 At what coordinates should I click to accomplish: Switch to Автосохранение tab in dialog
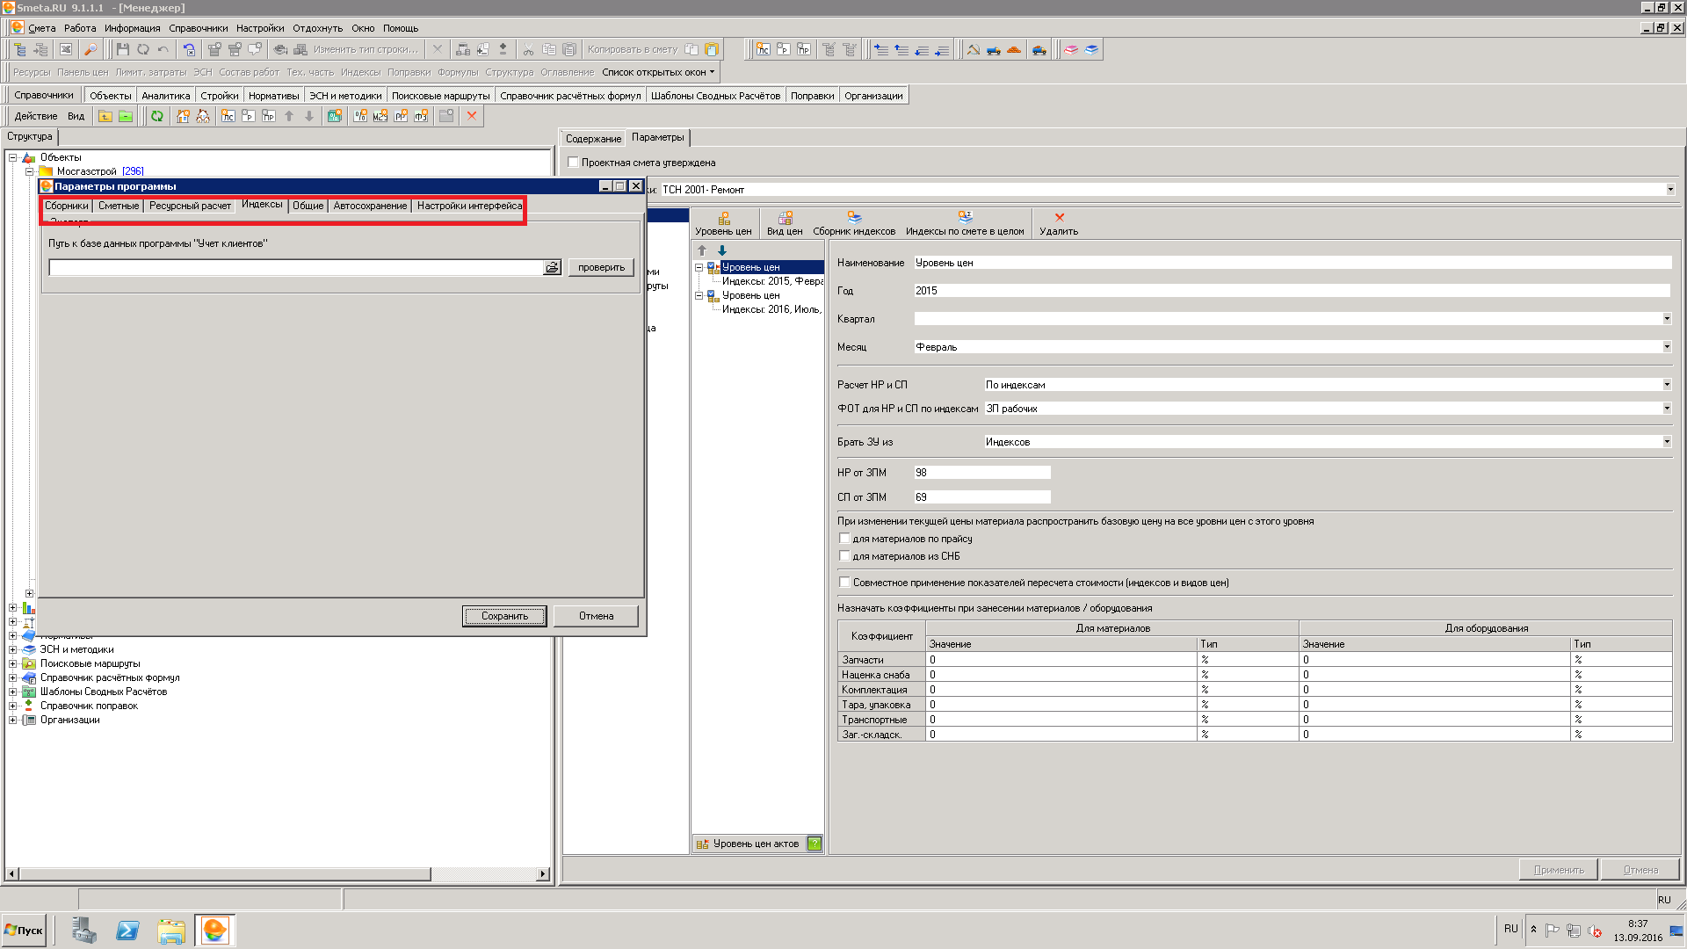click(370, 206)
